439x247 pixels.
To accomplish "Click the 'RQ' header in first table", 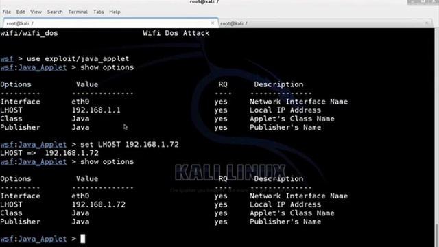I will tap(223, 84).
